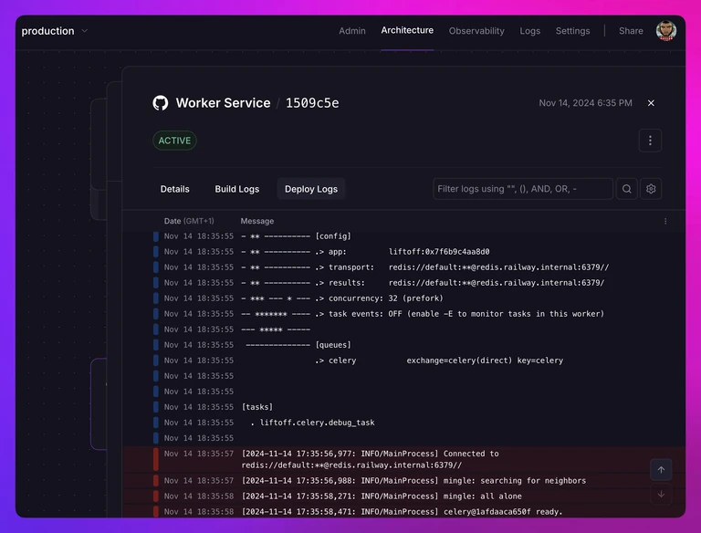
Task: Select the app liftoff:0x7f6b9c4aa8d0 log line
Action: point(403,252)
